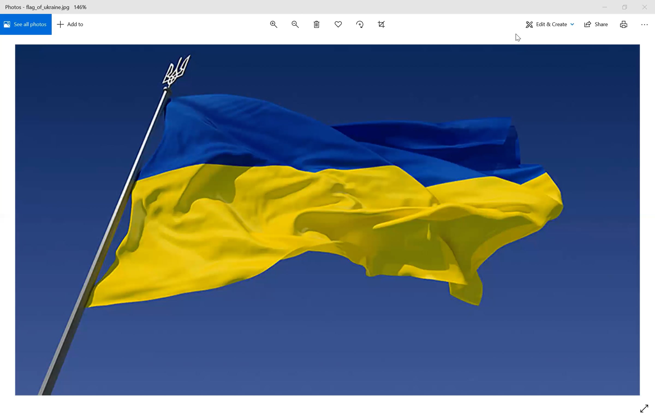This screenshot has height=419, width=655.
Task: Click the Edit & Create scissors-pencil icon
Action: [x=529, y=24]
